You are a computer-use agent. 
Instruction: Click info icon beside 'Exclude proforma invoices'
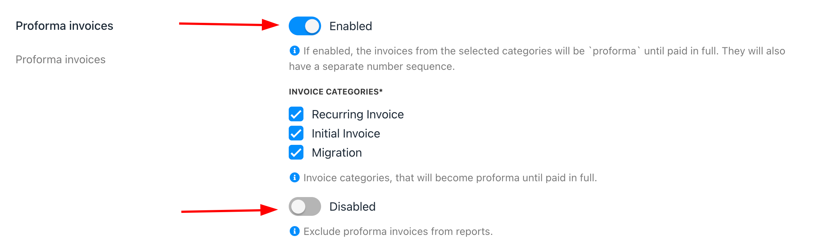[x=295, y=231]
